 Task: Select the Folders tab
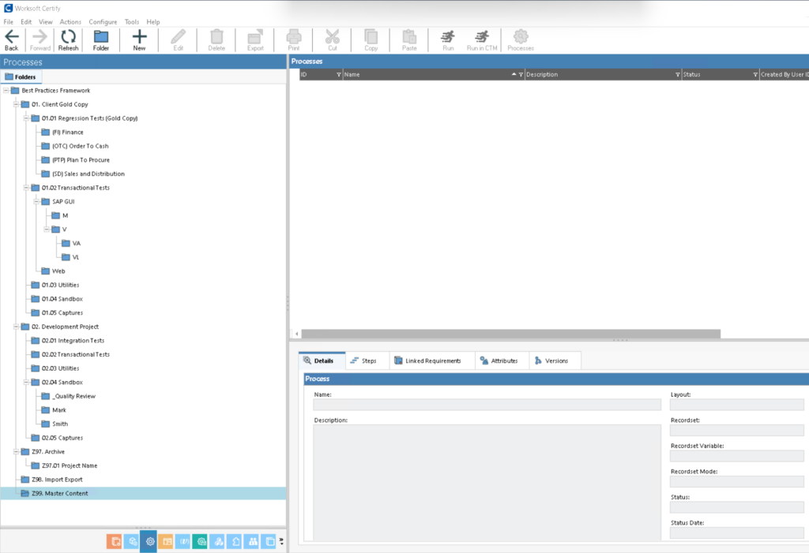tap(21, 77)
